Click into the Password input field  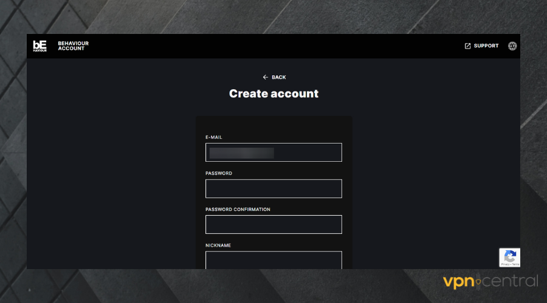pyautogui.click(x=273, y=188)
